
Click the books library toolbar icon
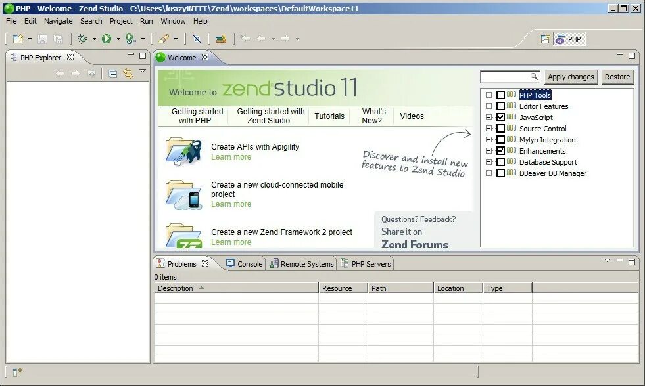tap(222, 39)
